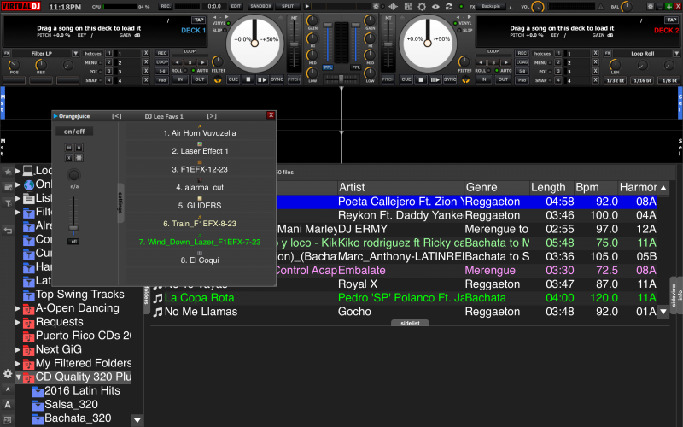Click the limiter warning triangle icon near VOL
The image size is (683, 427).
[x=601, y=7]
